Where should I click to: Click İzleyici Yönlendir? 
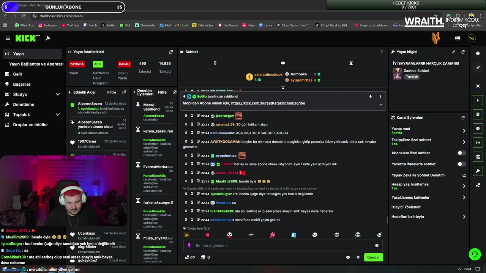coord(406,207)
